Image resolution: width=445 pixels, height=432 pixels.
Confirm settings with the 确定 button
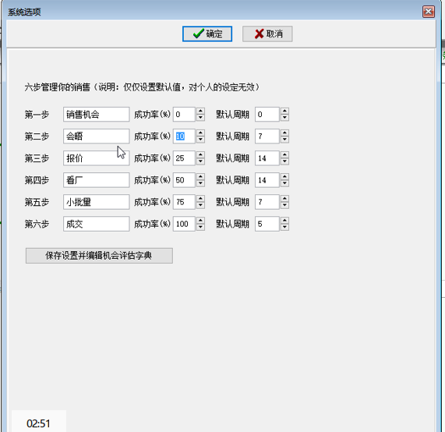[207, 34]
